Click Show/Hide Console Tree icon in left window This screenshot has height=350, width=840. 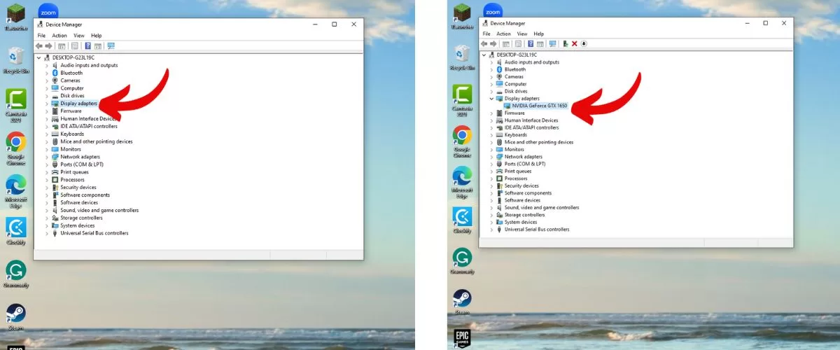pyautogui.click(x=62, y=46)
